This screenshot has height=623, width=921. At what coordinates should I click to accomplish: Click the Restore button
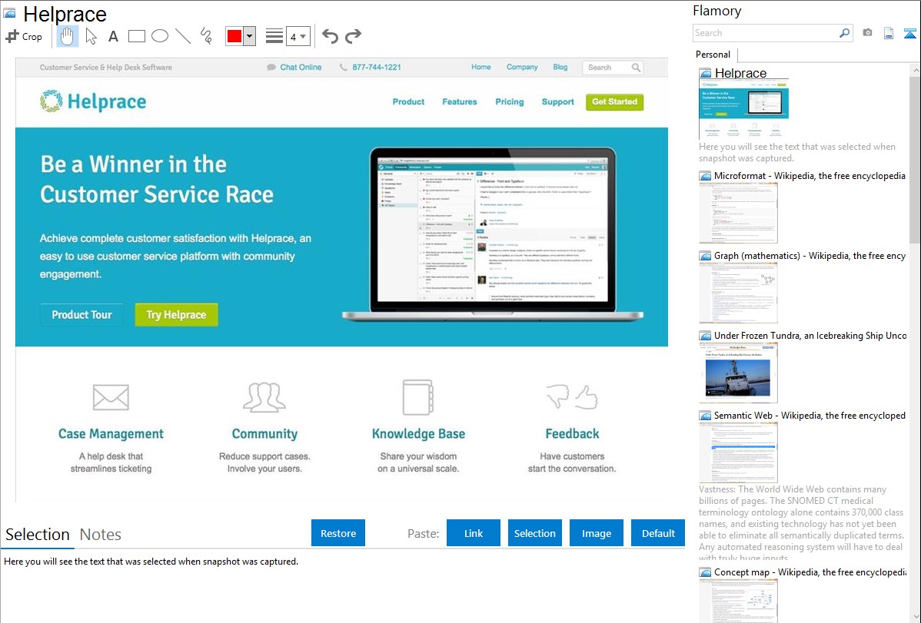(x=338, y=533)
